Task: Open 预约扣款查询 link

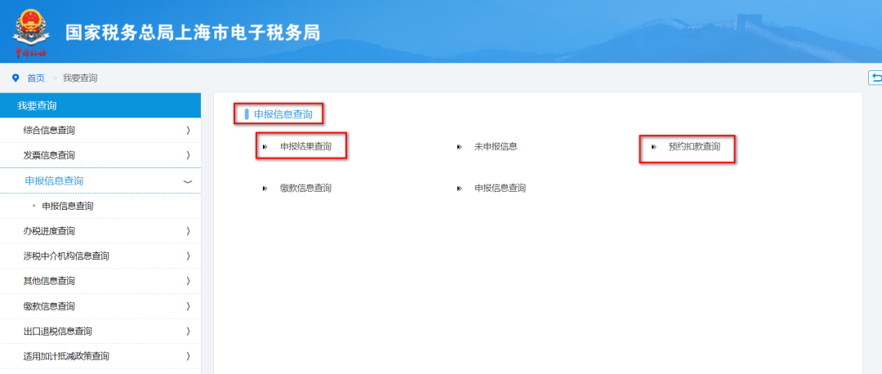Action: pos(694,147)
